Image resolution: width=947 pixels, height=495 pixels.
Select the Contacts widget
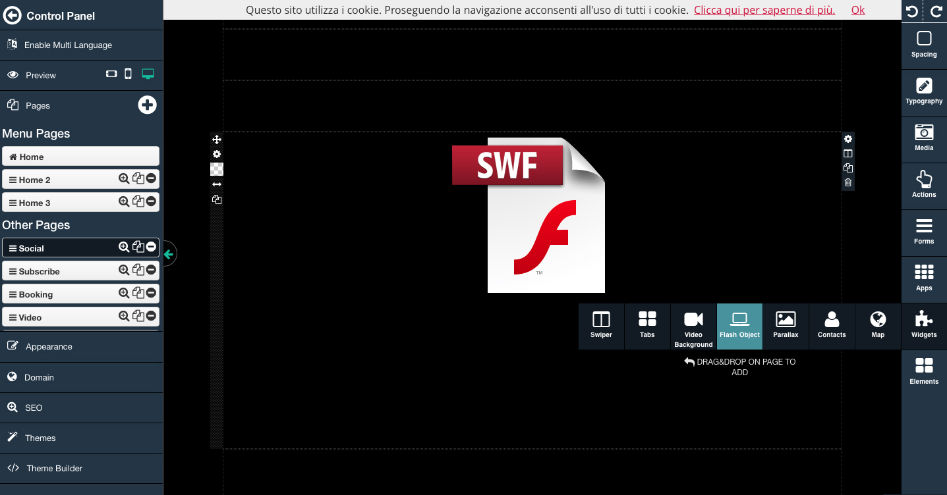pos(832,326)
